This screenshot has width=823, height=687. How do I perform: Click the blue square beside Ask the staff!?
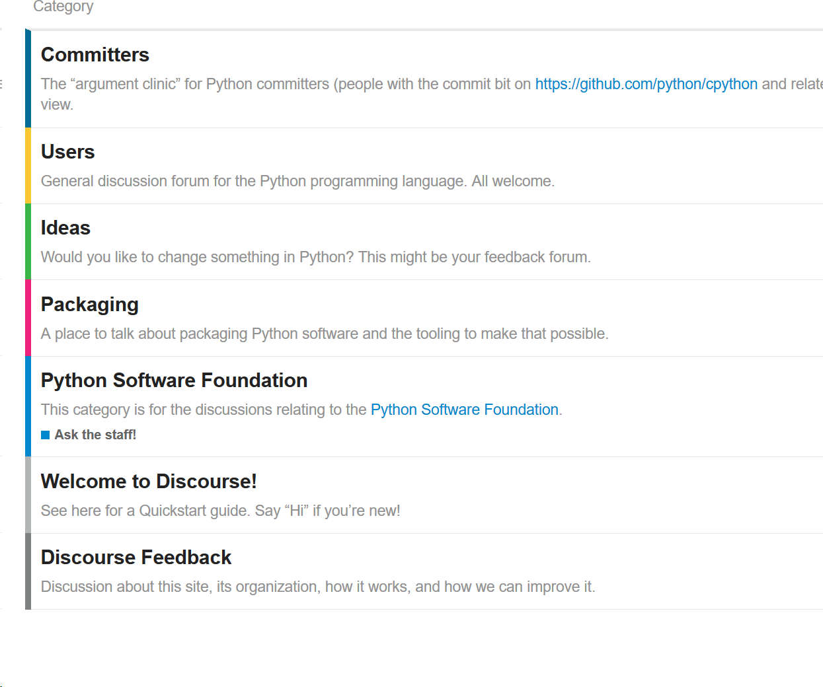(x=45, y=435)
